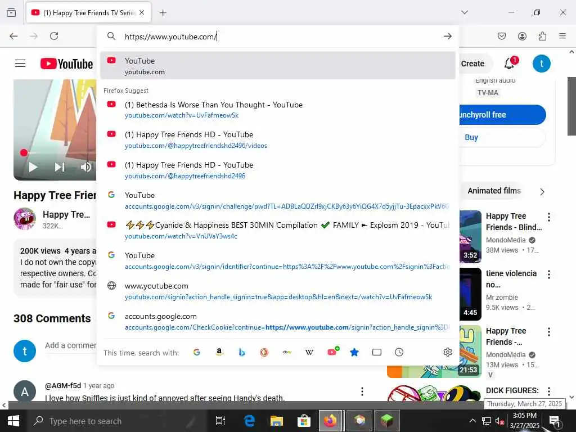The height and width of the screenshot is (432, 576).
Task: Go back using the browser back arrow
Action: click(13, 36)
